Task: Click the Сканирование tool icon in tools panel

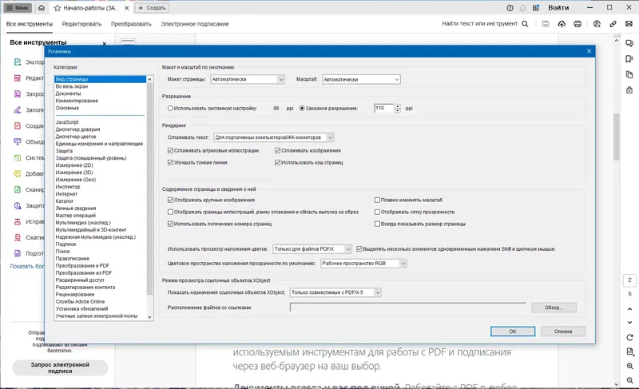Action: tap(18, 189)
